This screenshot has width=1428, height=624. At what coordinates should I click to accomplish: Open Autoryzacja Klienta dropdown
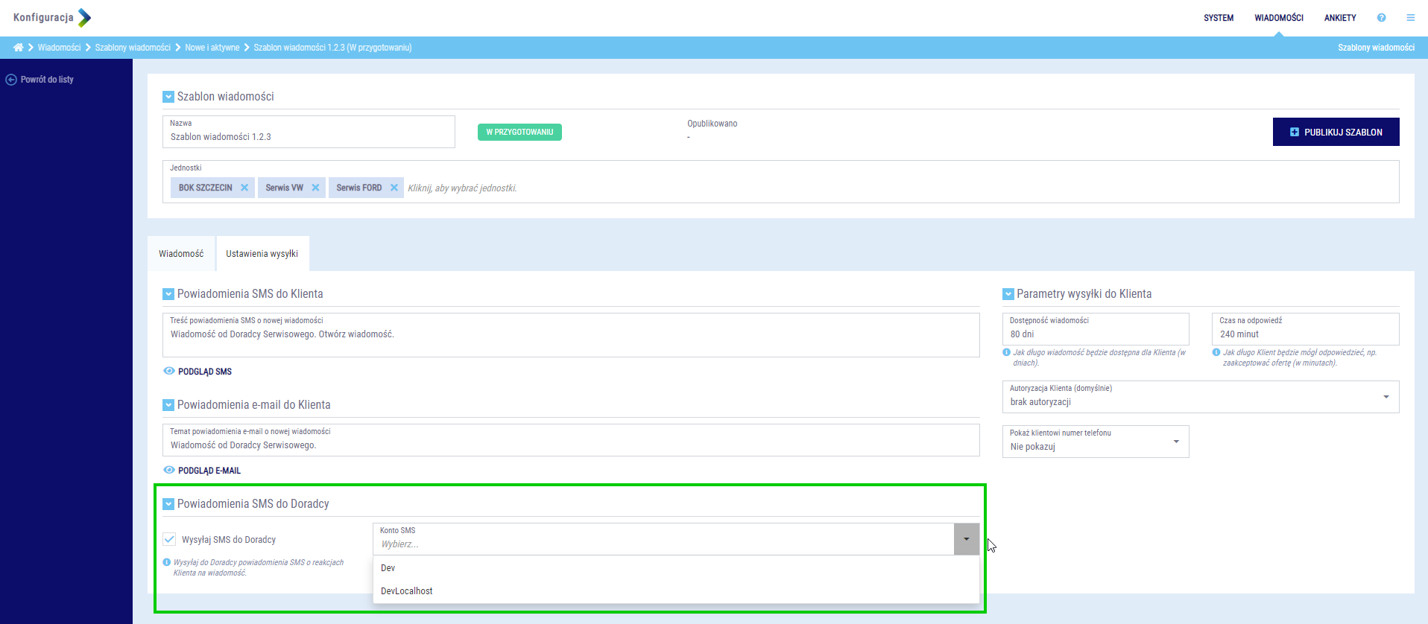(1386, 397)
